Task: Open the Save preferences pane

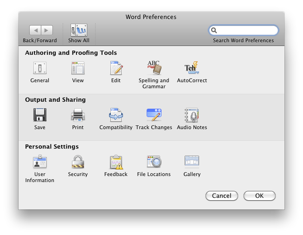Action: point(40,116)
